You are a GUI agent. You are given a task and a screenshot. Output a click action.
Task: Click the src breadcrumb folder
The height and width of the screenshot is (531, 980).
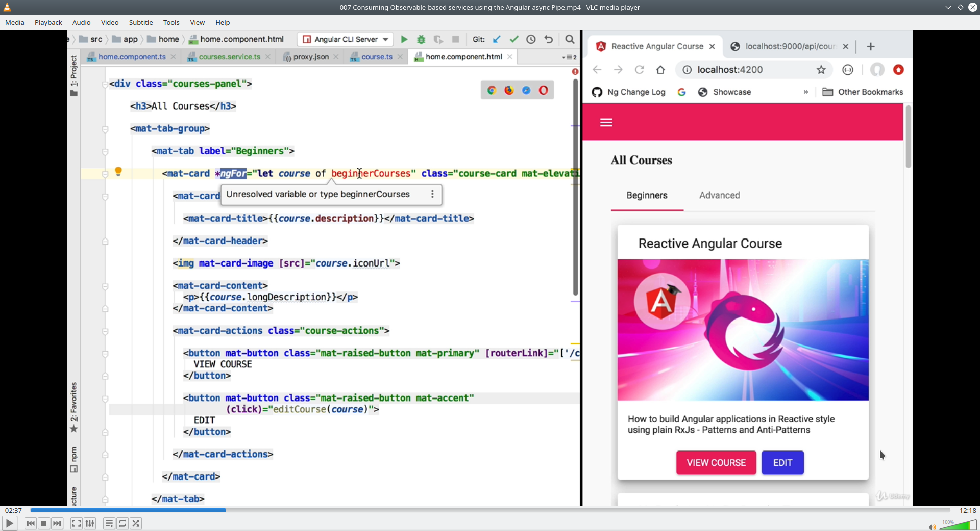point(91,39)
